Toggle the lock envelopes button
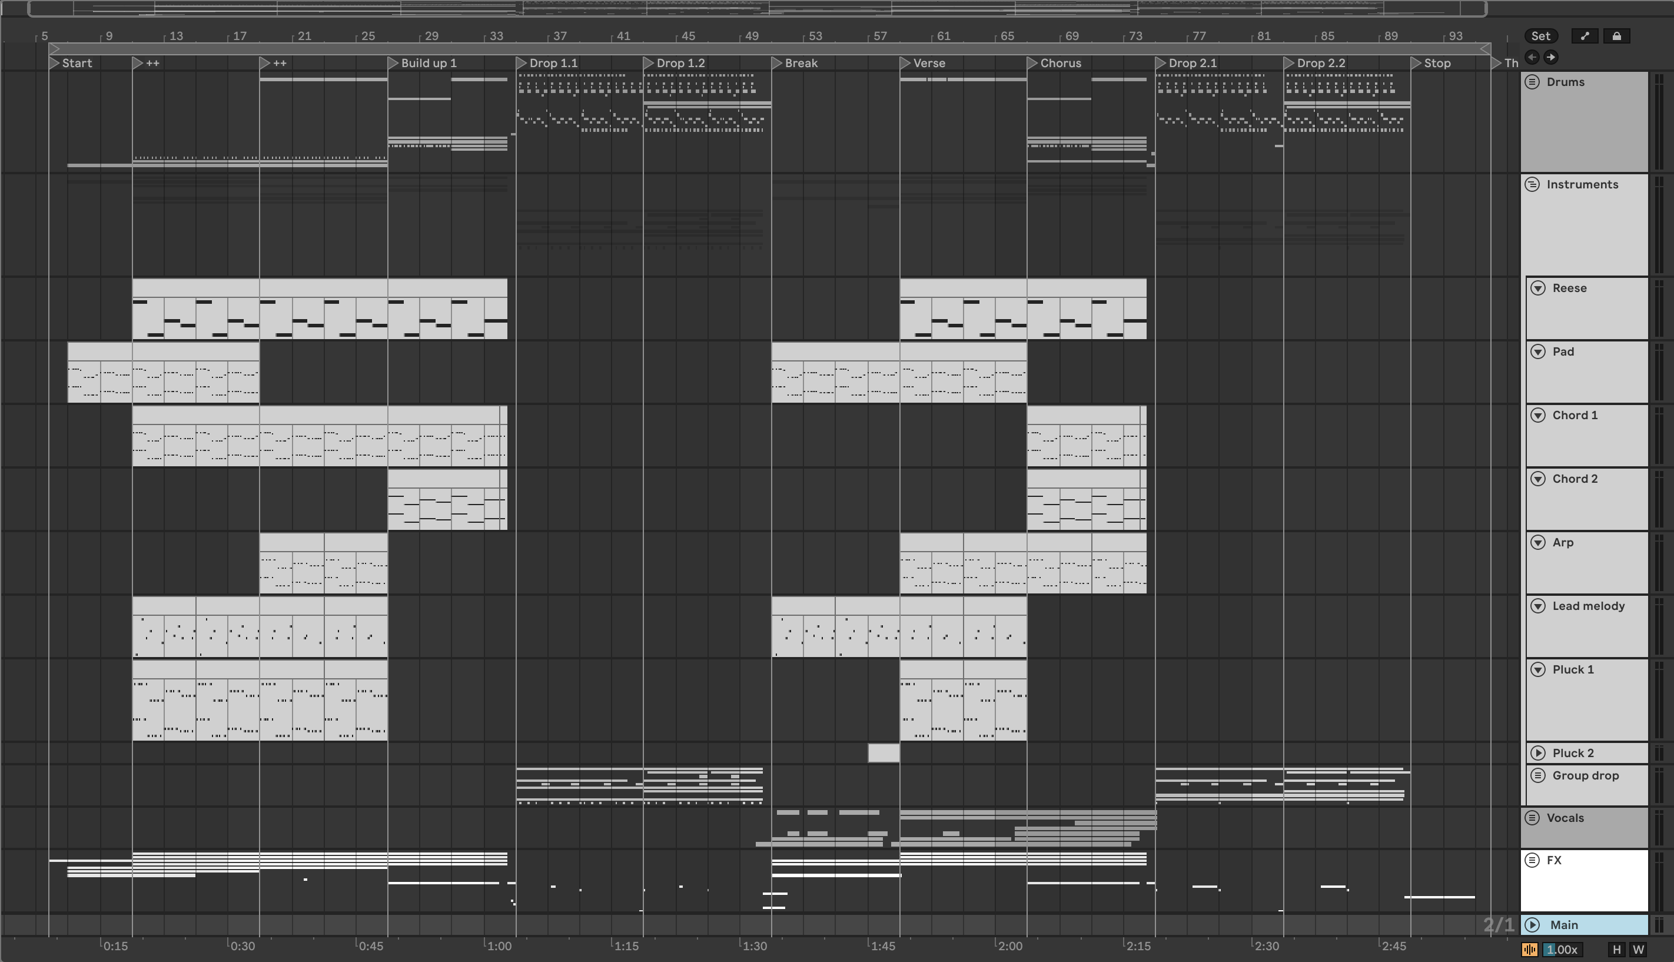Screen dimensions: 1674x962 point(1616,37)
